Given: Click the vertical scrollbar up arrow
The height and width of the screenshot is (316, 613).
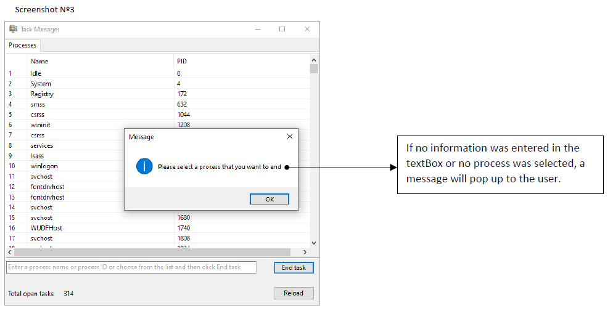Looking at the screenshot, I should (313, 60).
